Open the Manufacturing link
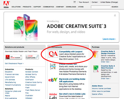The height and width of the screenshot is (99, 124). click(x=10, y=82)
